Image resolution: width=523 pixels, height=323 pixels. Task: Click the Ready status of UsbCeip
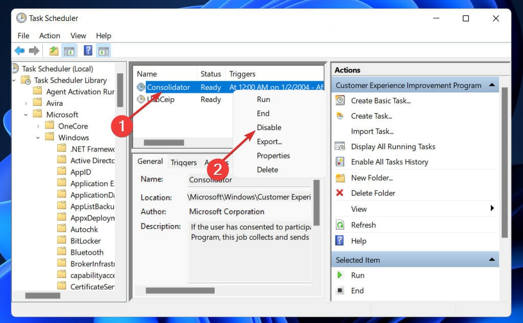click(x=211, y=100)
